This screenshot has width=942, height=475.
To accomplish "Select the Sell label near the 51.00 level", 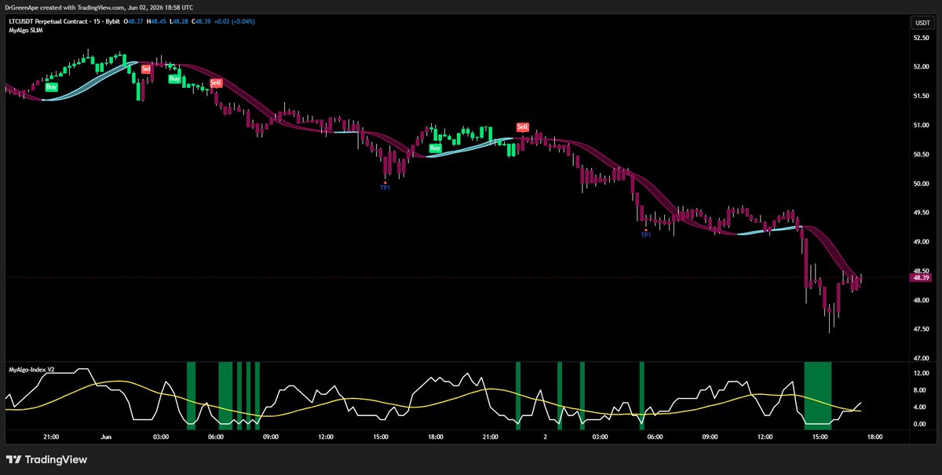I will click(522, 126).
